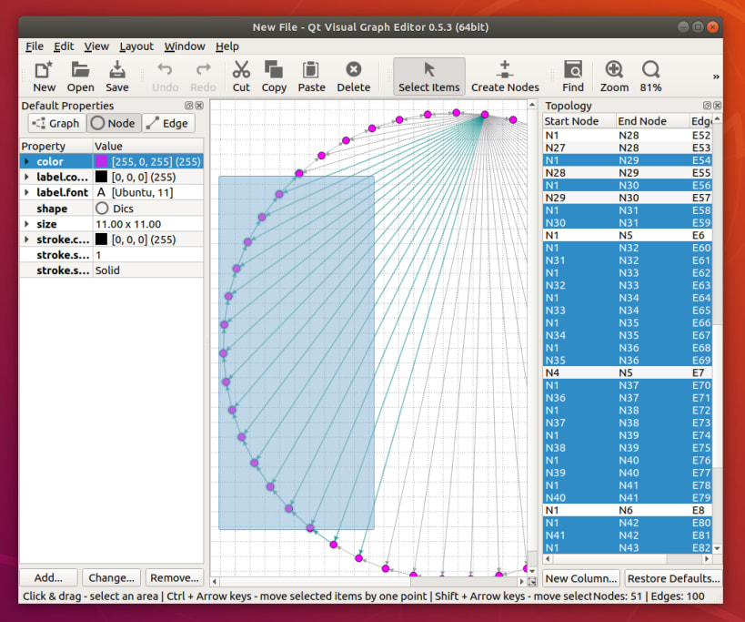Click the Change... button
The height and width of the screenshot is (622, 745).
point(111,577)
